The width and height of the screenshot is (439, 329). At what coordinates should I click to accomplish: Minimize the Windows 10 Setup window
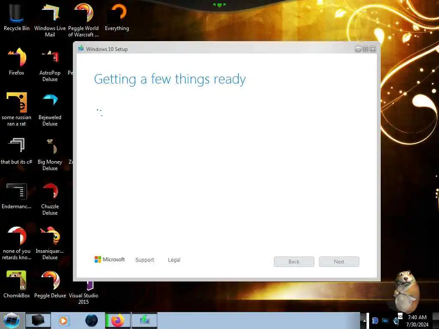coord(358,49)
